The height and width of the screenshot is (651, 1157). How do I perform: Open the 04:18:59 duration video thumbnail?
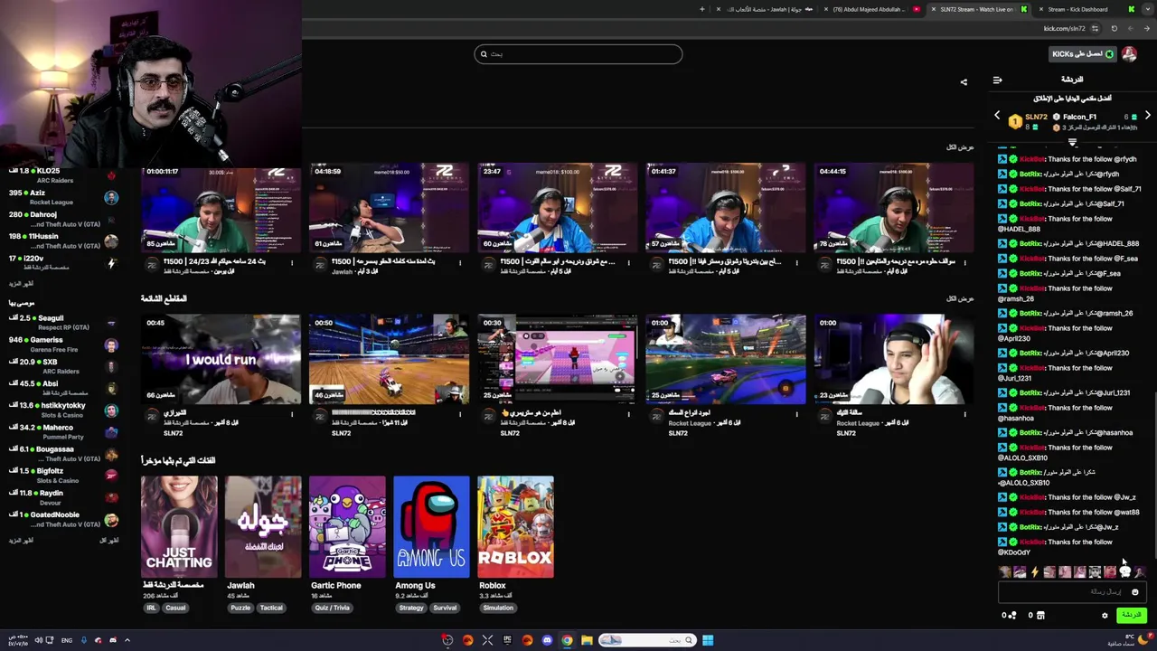point(389,207)
